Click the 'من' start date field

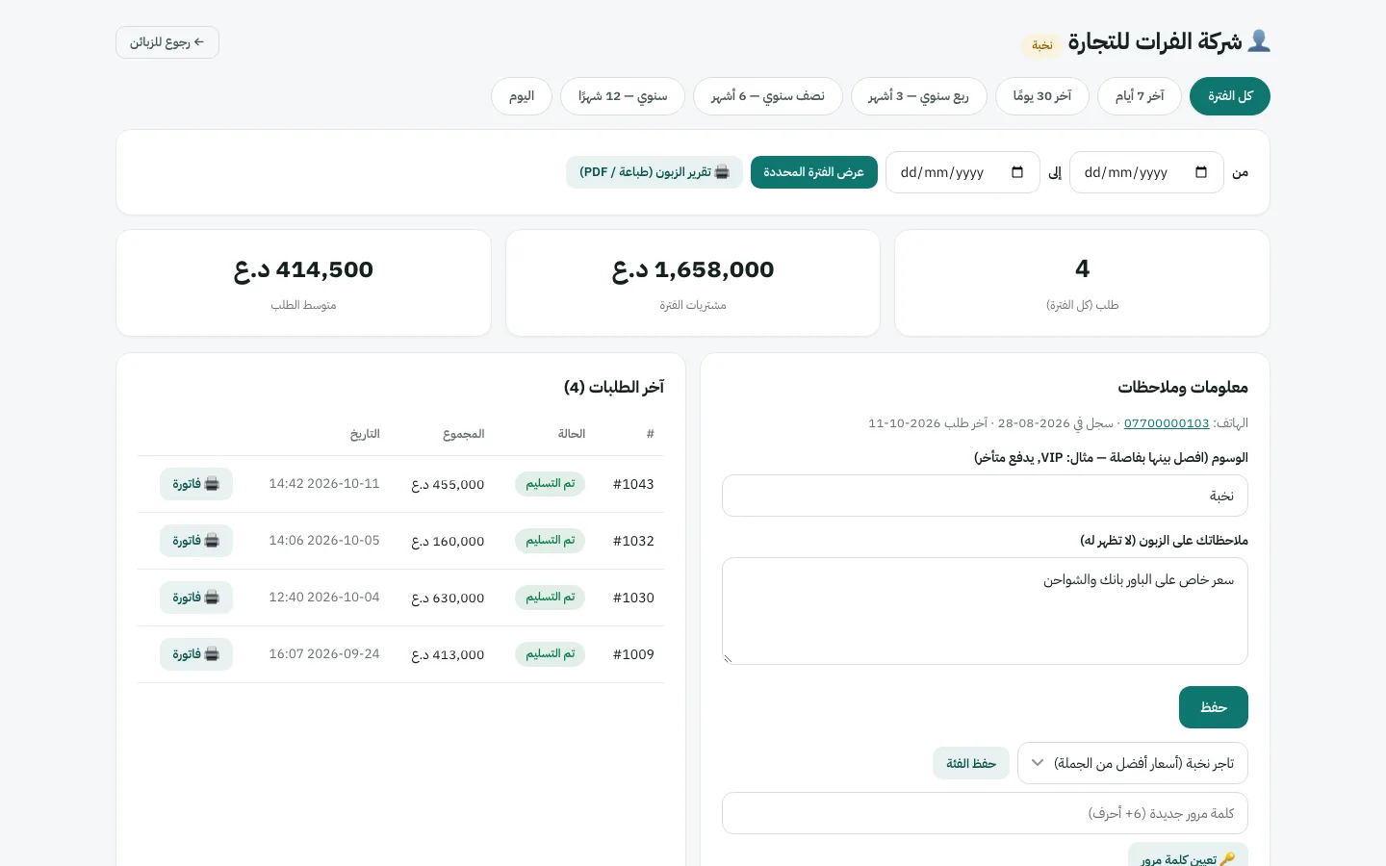coord(1146,172)
